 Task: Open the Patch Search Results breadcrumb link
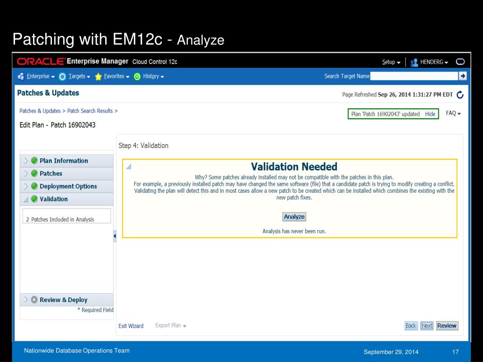point(90,111)
